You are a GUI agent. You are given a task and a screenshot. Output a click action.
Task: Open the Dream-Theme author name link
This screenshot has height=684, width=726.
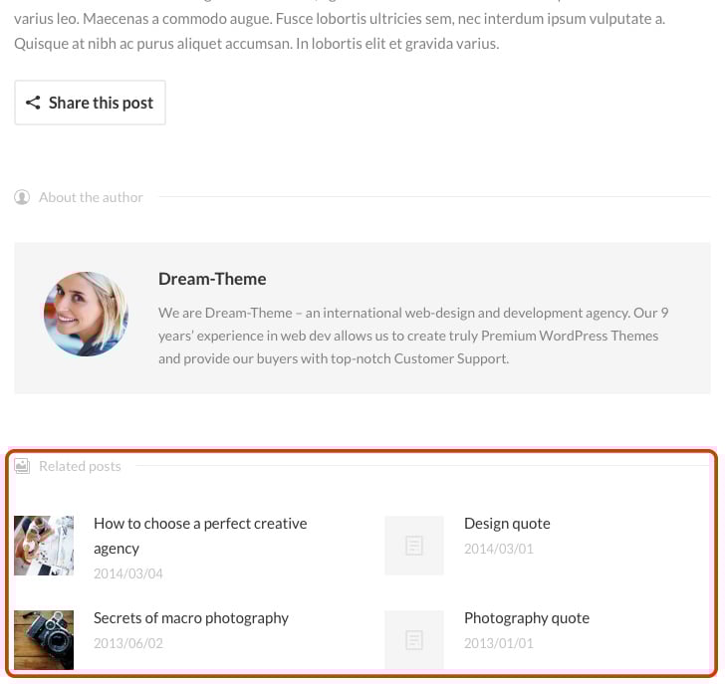[212, 279]
